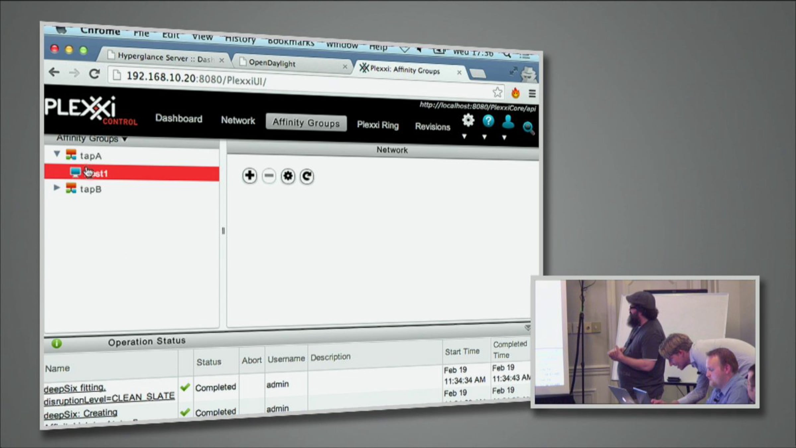Open the dropdown arrow under the help icon
796x448 pixels.
(x=484, y=137)
